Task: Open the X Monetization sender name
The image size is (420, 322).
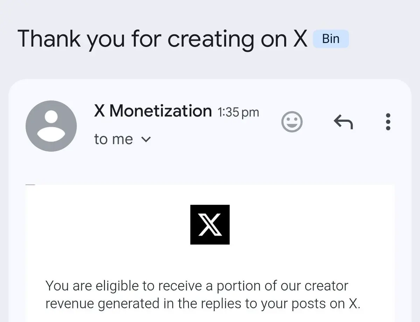Action: point(153,111)
